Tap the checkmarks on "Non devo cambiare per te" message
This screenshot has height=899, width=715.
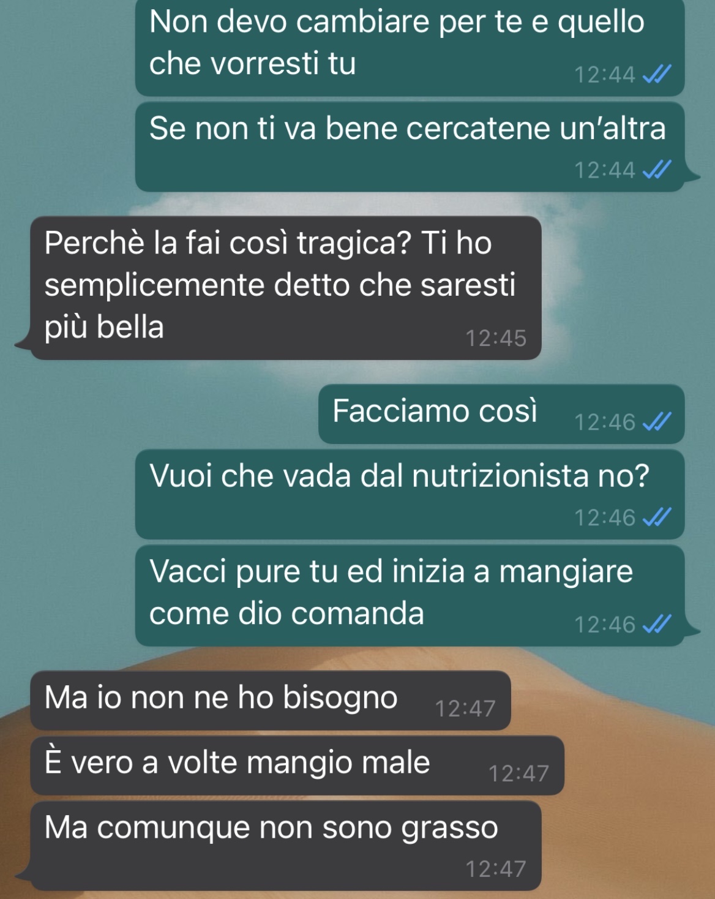(x=657, y=73)
